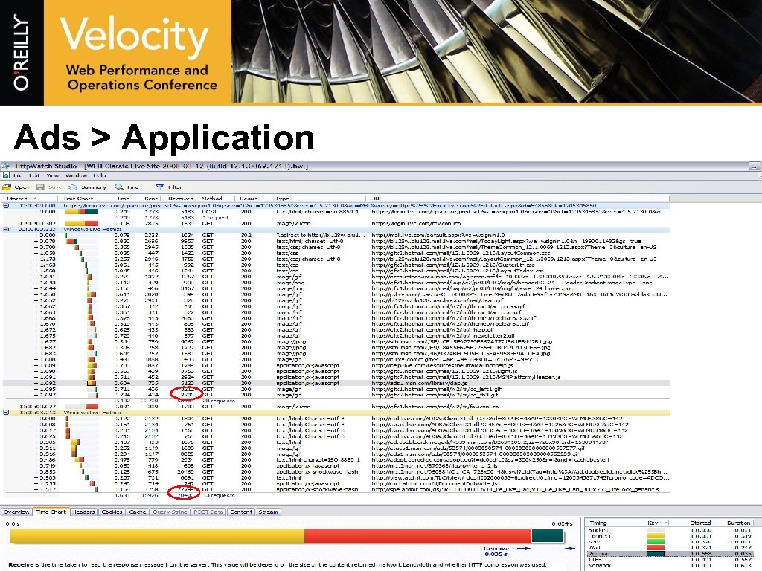This screenshot has height=571, width=762.
Task: Click the Find magnifier icon
Action: (x=119, y=187)
